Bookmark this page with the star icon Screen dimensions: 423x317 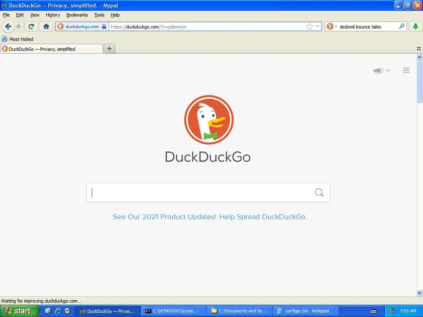[x=309, y=26]
